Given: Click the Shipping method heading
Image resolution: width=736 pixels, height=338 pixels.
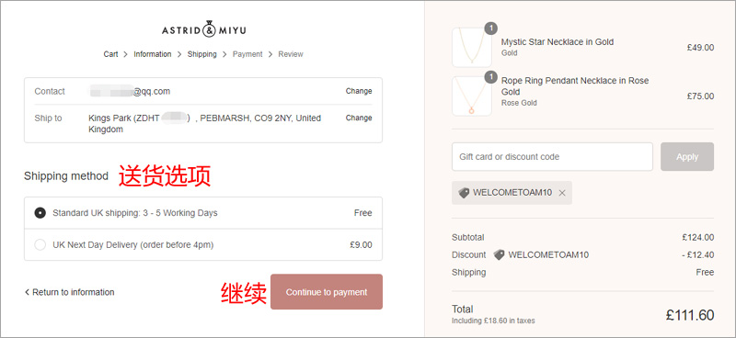Looking at the screenshot, I should click(x=66, y=176).
